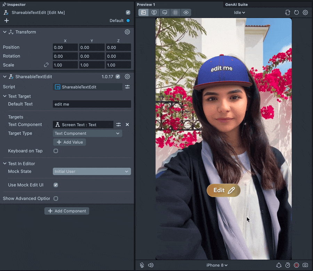
Task: Enable Show Advanced Options checkbox
Action: pyautogui.click(x=56, y=198)
